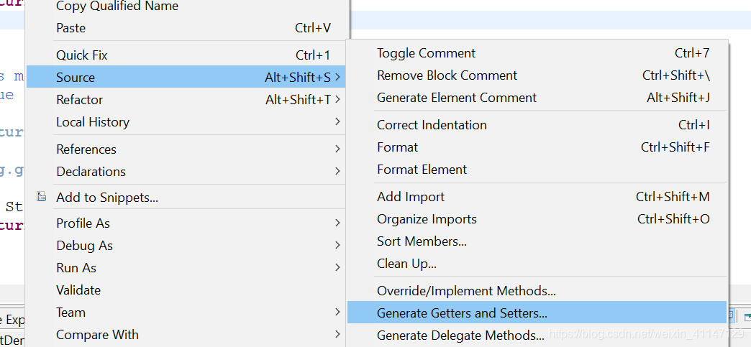
Task: Select Quick Fix in the context menu
Action: coord(82,55)
